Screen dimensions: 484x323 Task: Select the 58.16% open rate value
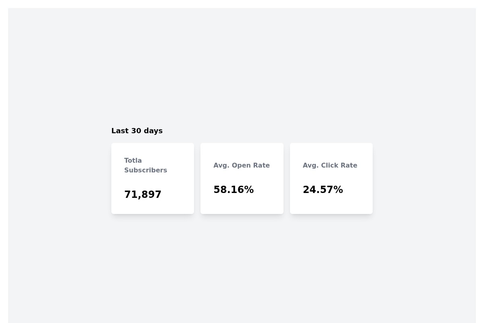tap(234, 189)
